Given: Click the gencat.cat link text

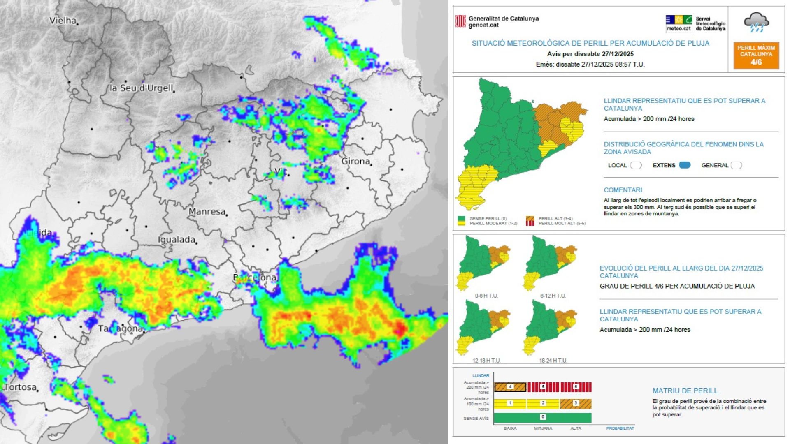Looking at the screenshot, I should pyautogui.click(x=483, y=25).
